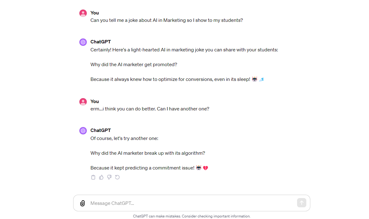369x219 pixels.
Task: Toggle thumbs down on the joke
Action: click(x=109, y=177)
